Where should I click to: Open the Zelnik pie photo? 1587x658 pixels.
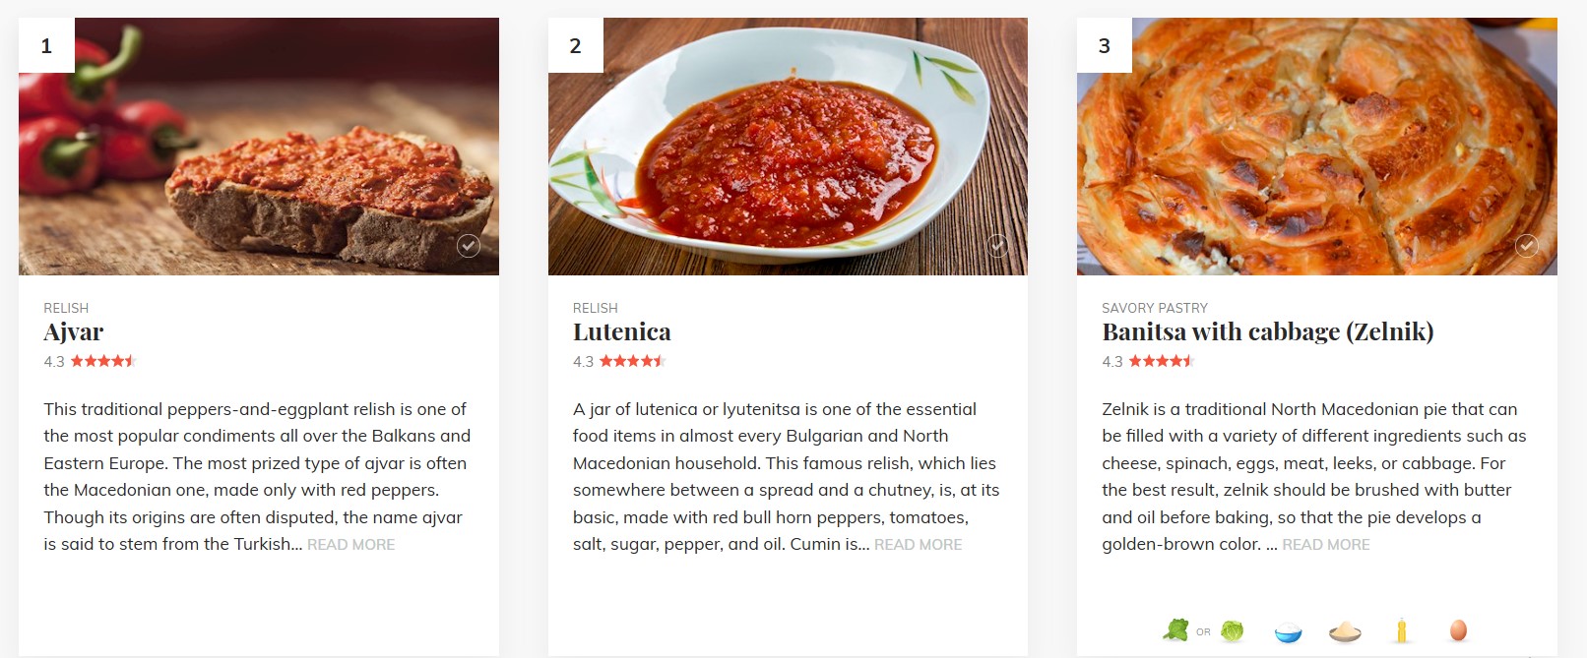tap(1317, 148)
